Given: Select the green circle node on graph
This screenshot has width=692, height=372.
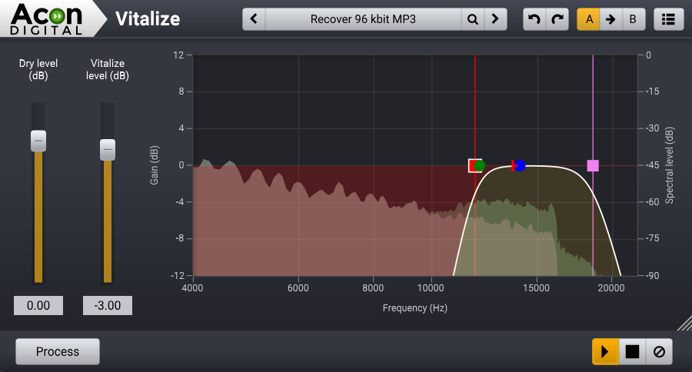Looking at the screenshot, I should pos(480,165).
